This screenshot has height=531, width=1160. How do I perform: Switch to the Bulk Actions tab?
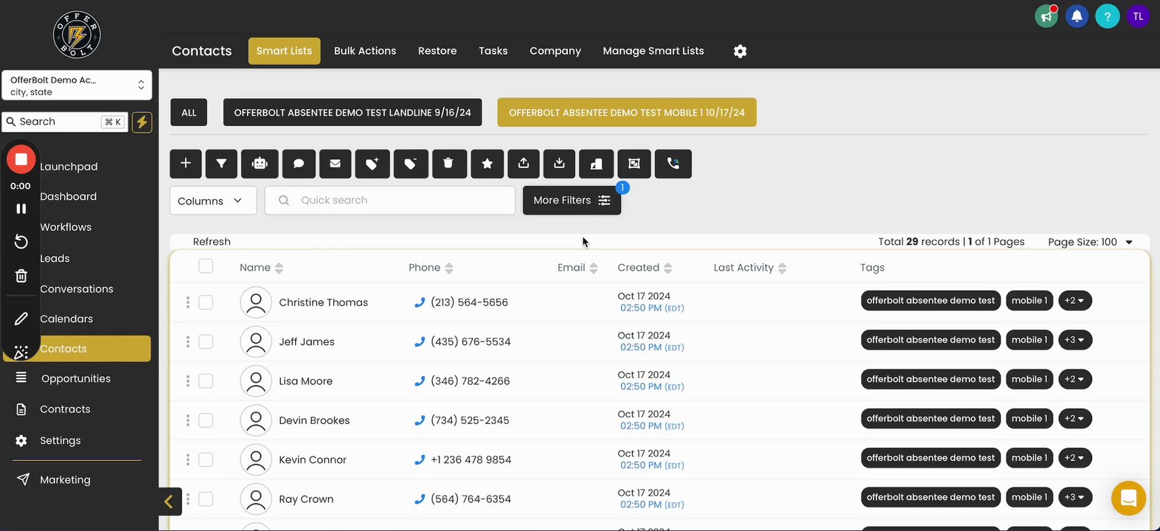365,51
